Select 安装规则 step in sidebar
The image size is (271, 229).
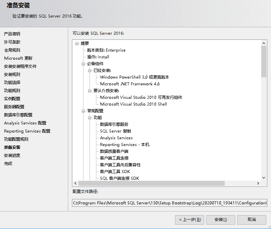12,75
